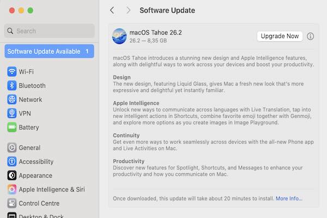Screen dimensions: 327x218
Task: Minimize the window with yellow button
Action: coord(21,10)
